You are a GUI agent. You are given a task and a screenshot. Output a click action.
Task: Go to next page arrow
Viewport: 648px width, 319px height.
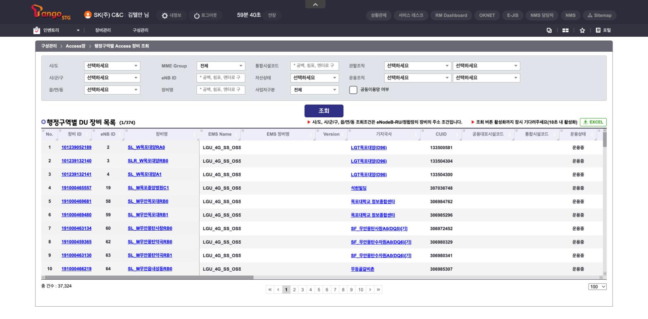[370, 290]
